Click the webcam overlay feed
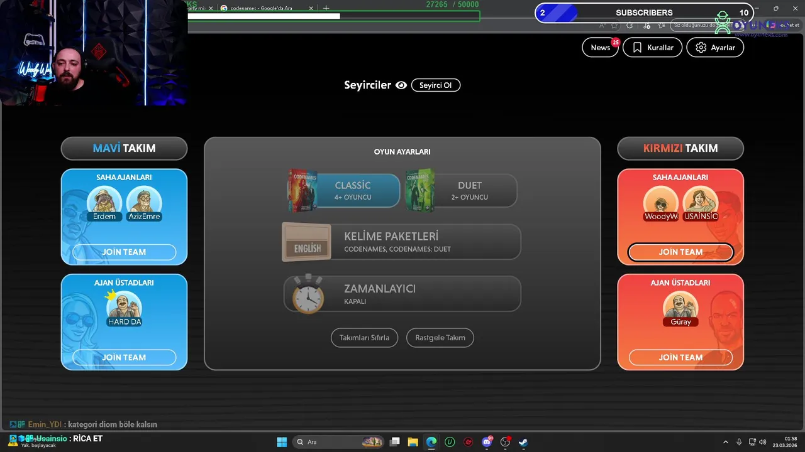 click(x=94, y=53)
